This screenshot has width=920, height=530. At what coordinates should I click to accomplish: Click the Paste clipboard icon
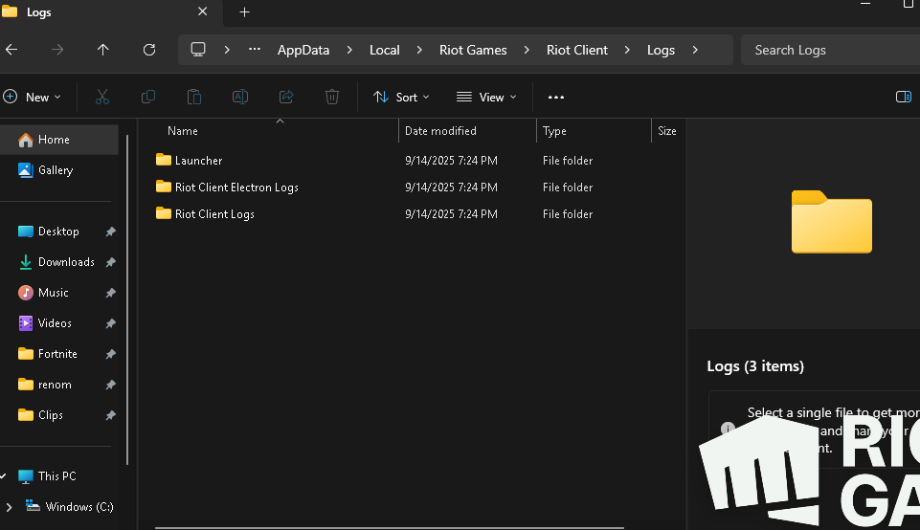click(194, 97)
